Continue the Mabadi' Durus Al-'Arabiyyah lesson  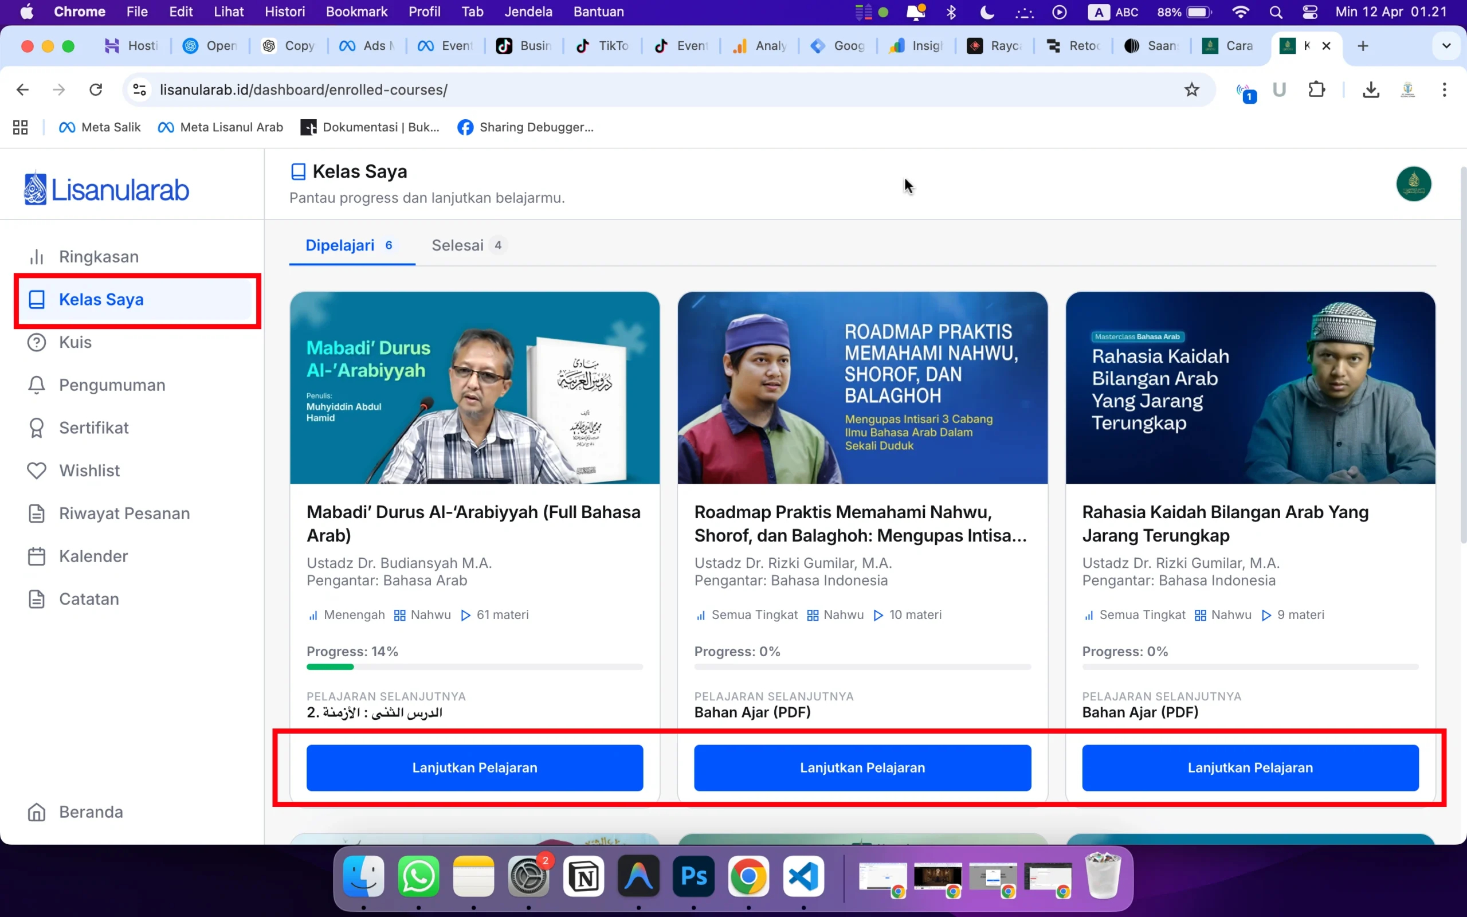tap(474, 767)
